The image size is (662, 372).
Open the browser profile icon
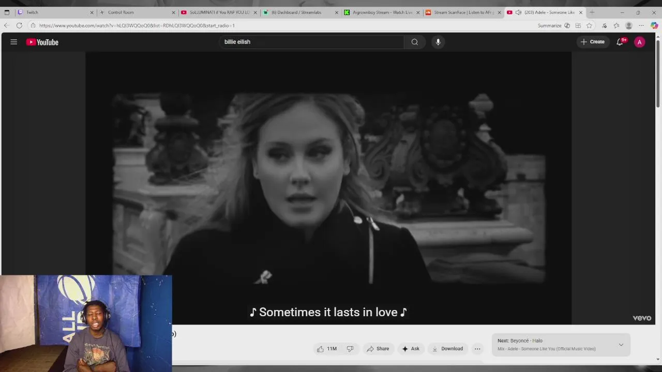[629, 25]
